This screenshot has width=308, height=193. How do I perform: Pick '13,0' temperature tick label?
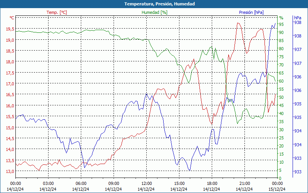tap(10, 171)
